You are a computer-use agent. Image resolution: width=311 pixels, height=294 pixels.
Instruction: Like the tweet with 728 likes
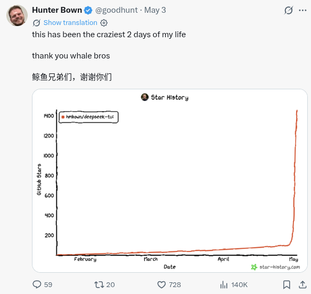pos(161,284)
